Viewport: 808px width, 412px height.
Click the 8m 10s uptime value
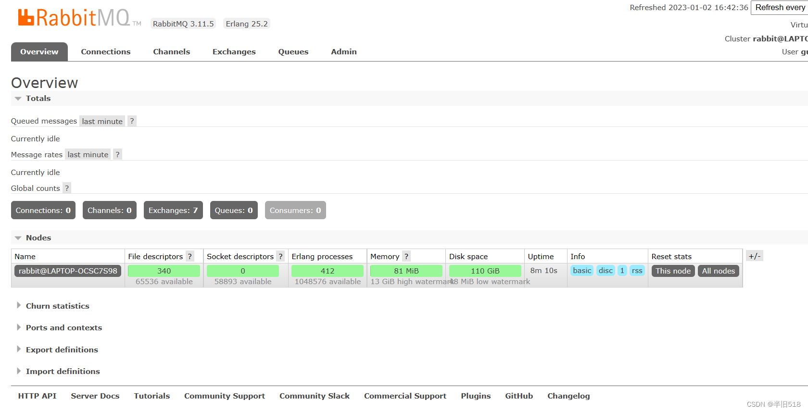544,270
